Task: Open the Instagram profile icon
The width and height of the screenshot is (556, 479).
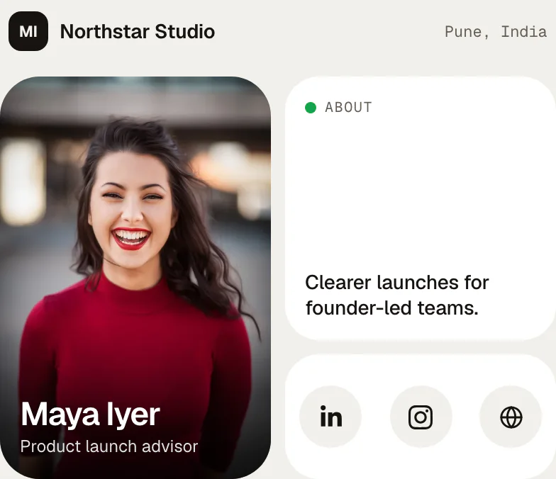Action: [x=421, y=417]
